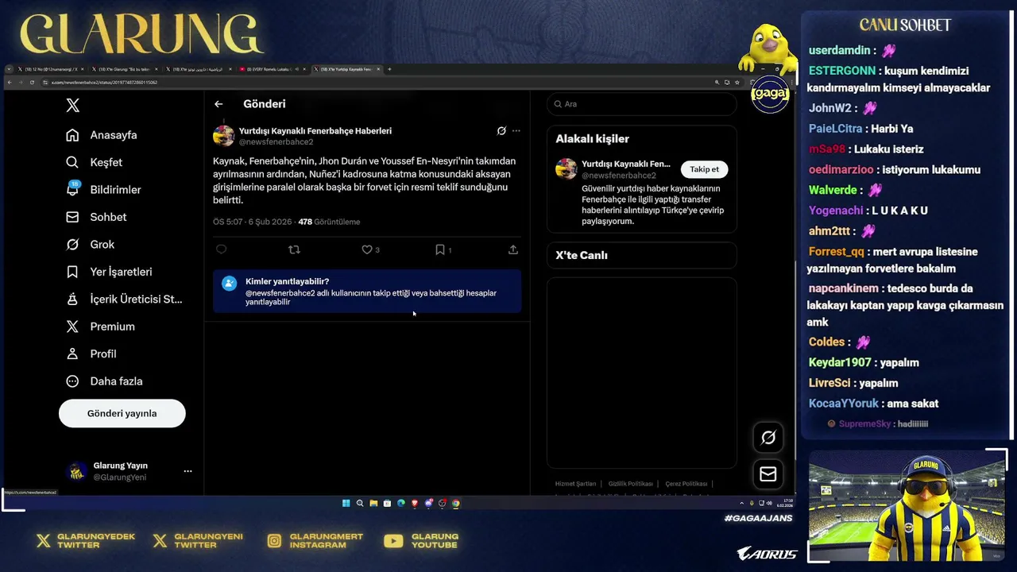Expand Daha fazla menu
Viewport: 1017px width, 572px height.
[x=104, y=381]
